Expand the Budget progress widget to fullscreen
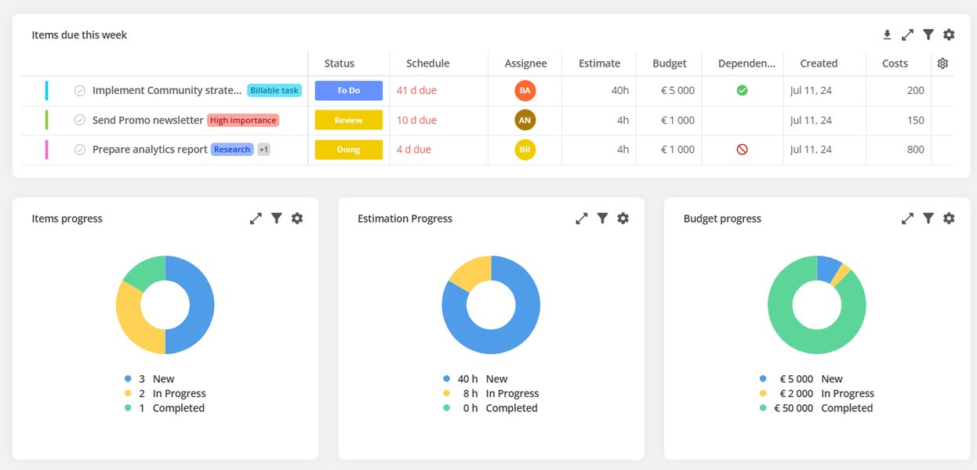Screen dimensions: 977x470 coord(907,218)
